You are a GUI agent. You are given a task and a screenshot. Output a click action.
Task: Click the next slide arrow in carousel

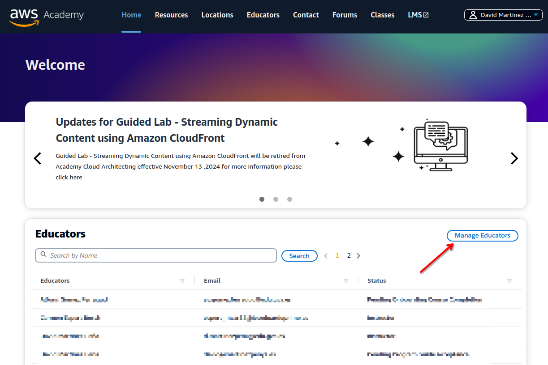click(x=514, y=158)
